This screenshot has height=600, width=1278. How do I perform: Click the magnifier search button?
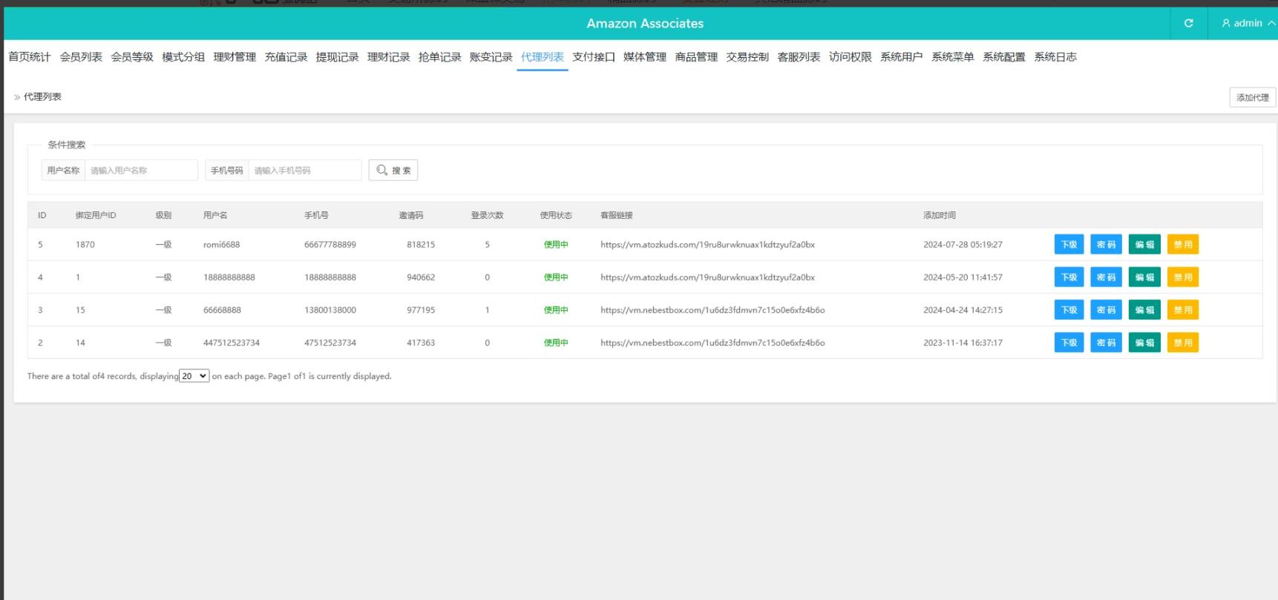tap(393, 171)
